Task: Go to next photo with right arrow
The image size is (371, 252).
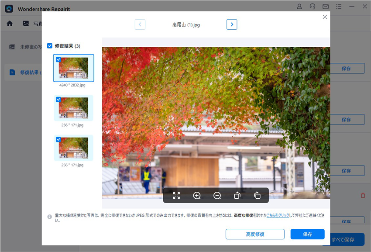Action: click(232, 24)
